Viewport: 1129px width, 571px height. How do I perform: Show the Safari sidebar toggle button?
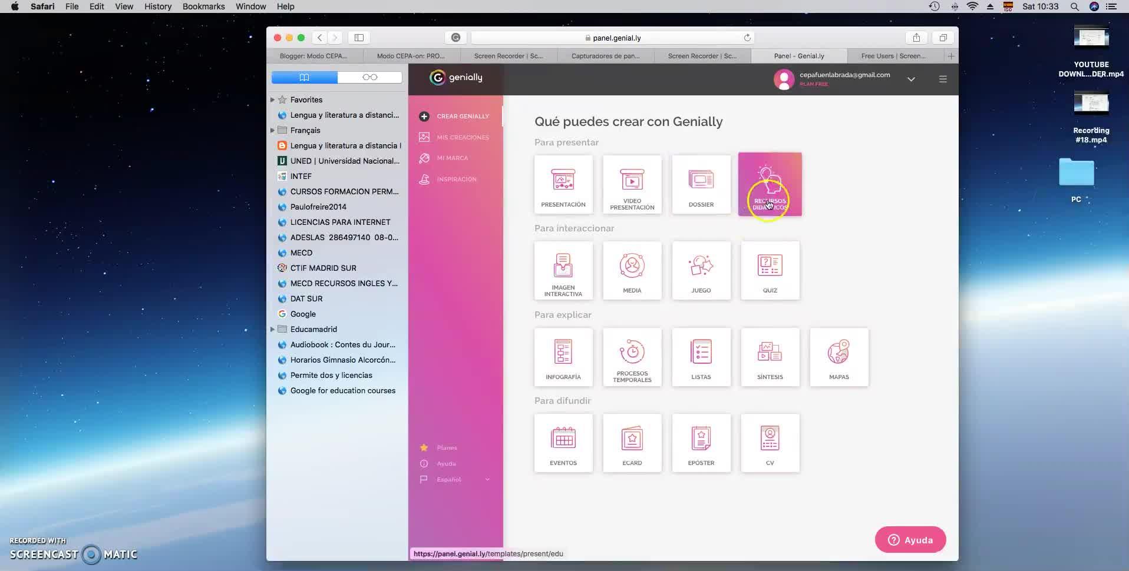(359, 38)
